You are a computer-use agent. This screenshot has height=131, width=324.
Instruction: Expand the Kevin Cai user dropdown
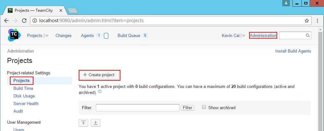244,36
